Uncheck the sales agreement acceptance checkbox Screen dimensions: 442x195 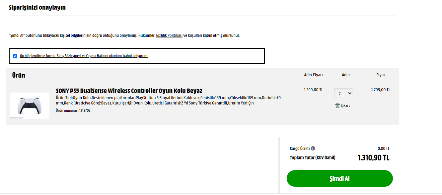pyautogui.click(x=15, y=56)
